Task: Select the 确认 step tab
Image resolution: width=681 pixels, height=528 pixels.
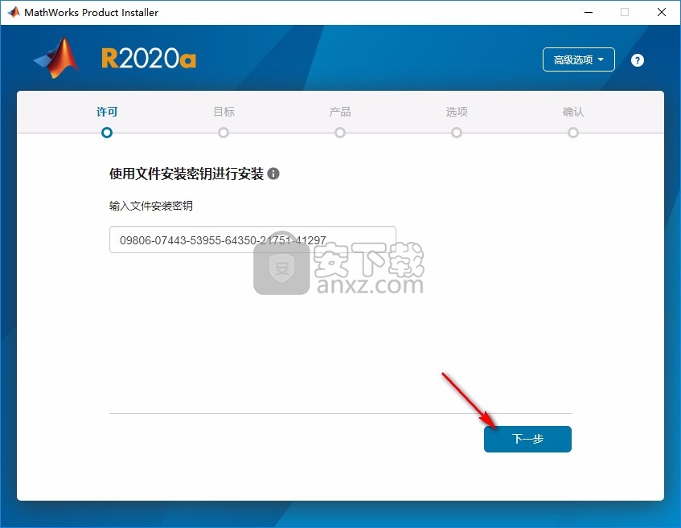Action: 573,112
